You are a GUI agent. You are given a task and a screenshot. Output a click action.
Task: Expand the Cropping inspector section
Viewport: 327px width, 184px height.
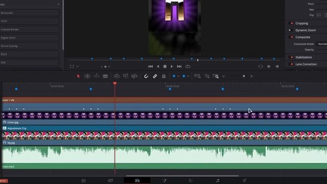point(302,24)
